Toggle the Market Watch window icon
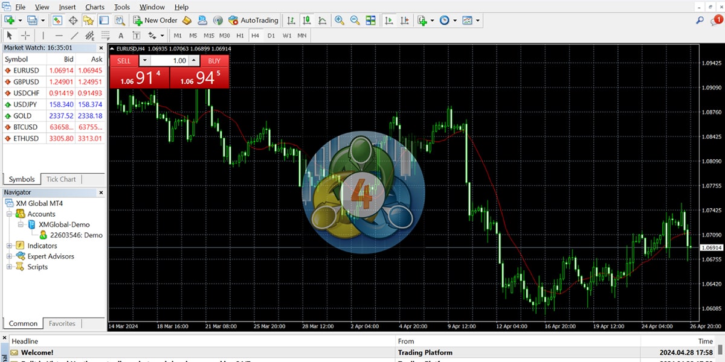Viewport: 725px width, 362px height. [x=57, y=20]
